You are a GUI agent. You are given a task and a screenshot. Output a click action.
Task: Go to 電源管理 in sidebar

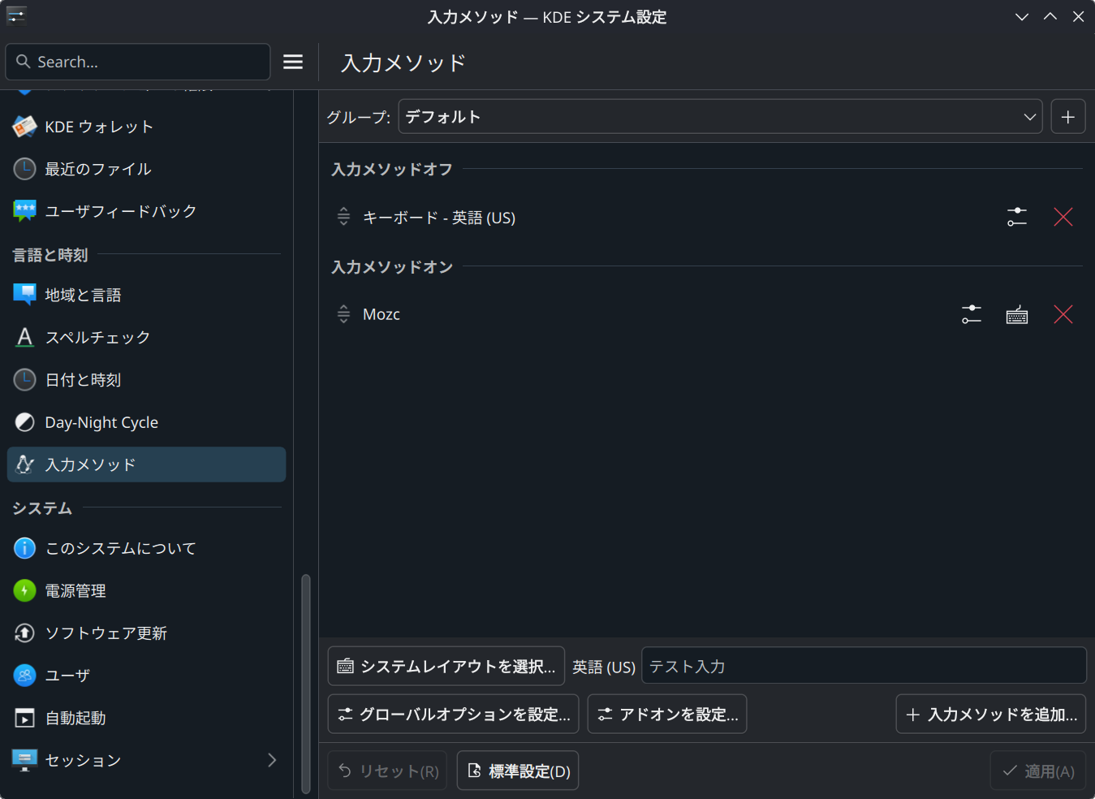(75, 591)
